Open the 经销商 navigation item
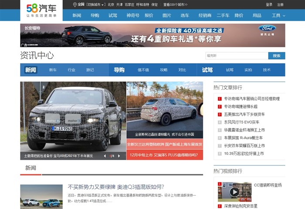305x209 pixels. click(205, 15)
